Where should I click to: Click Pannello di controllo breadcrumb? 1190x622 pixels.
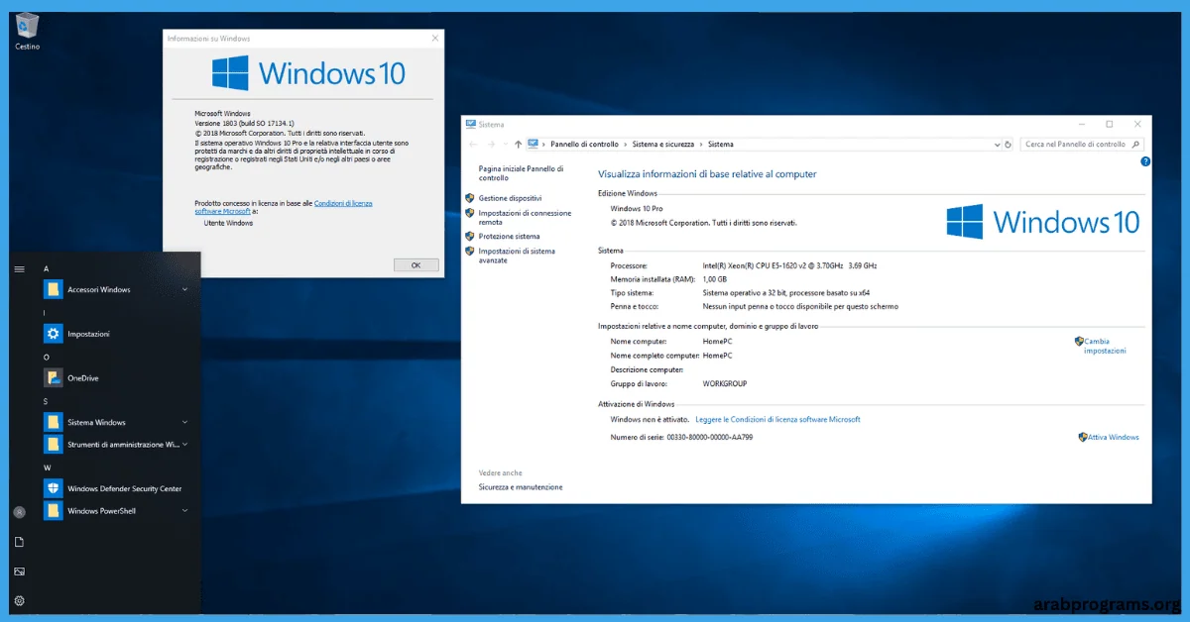pos(585,144)
